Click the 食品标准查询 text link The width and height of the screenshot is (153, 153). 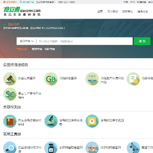click(68, 78)
